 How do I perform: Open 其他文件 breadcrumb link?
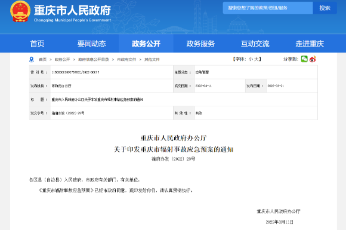152,59
